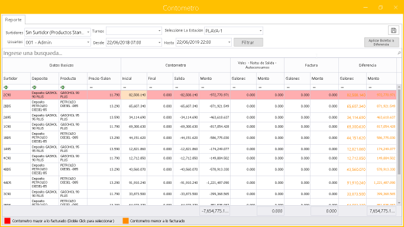
Task: Sort by the Precio Galon column header
Action: [104, 79]
